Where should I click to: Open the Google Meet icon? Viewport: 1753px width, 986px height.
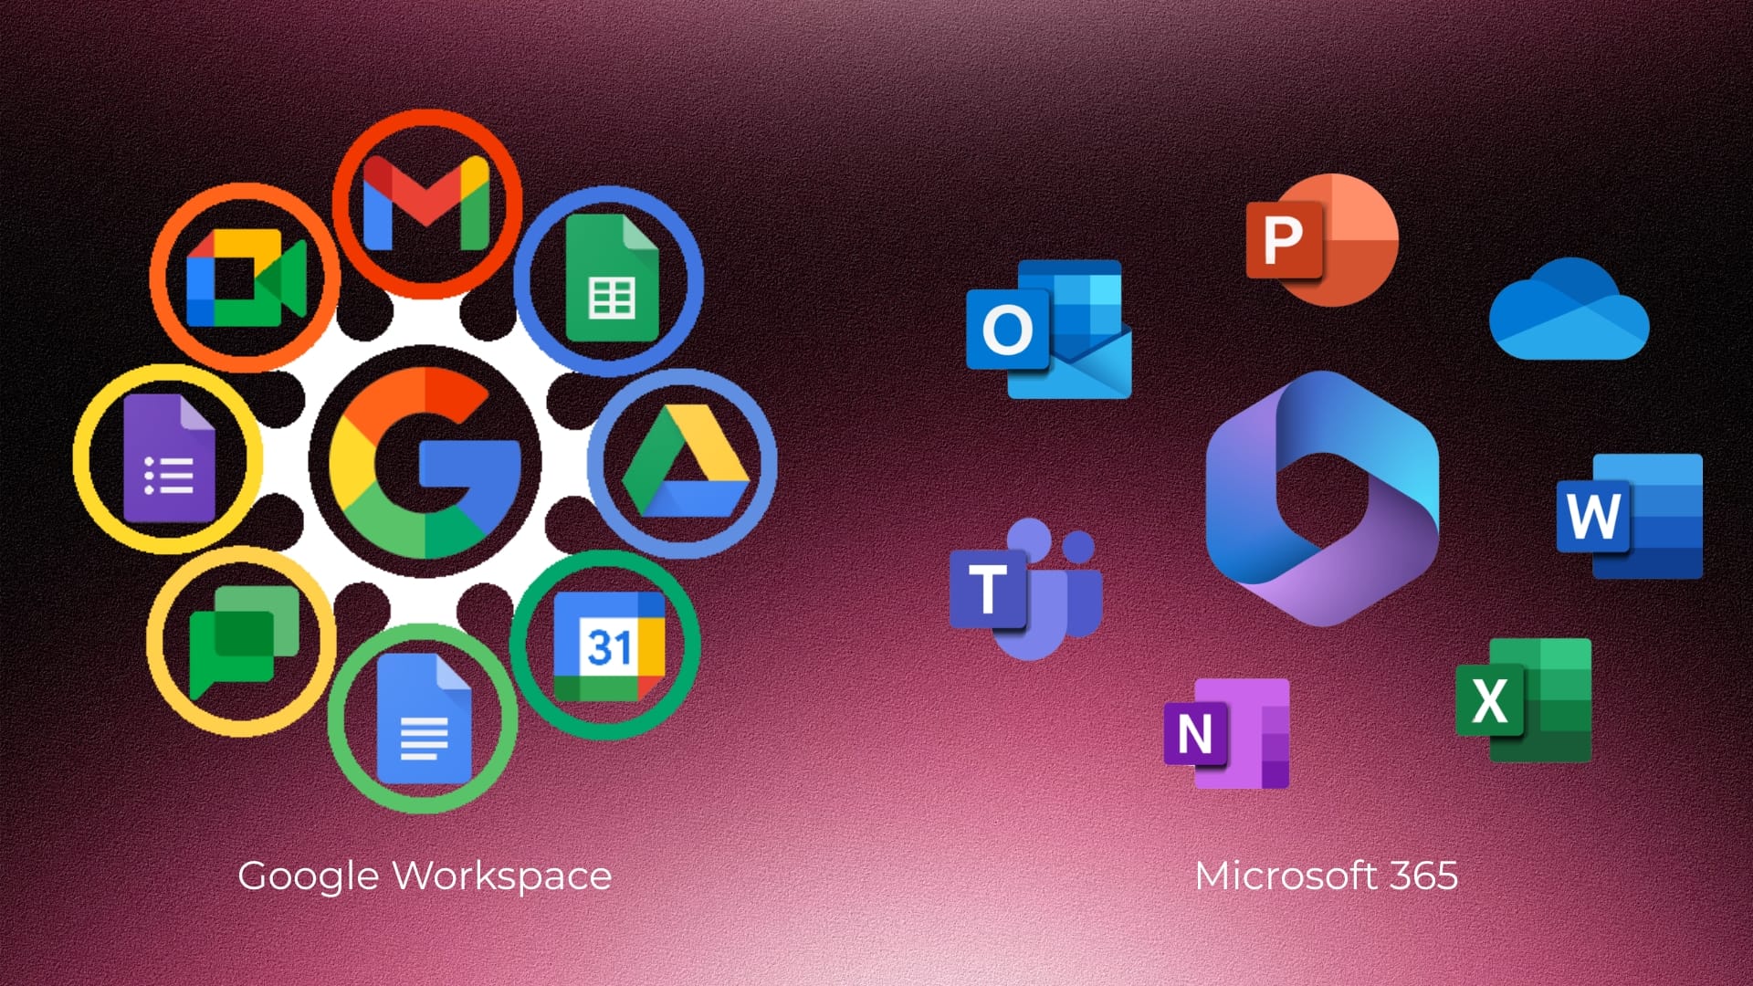pyautogui.click(x=246, y=278)
